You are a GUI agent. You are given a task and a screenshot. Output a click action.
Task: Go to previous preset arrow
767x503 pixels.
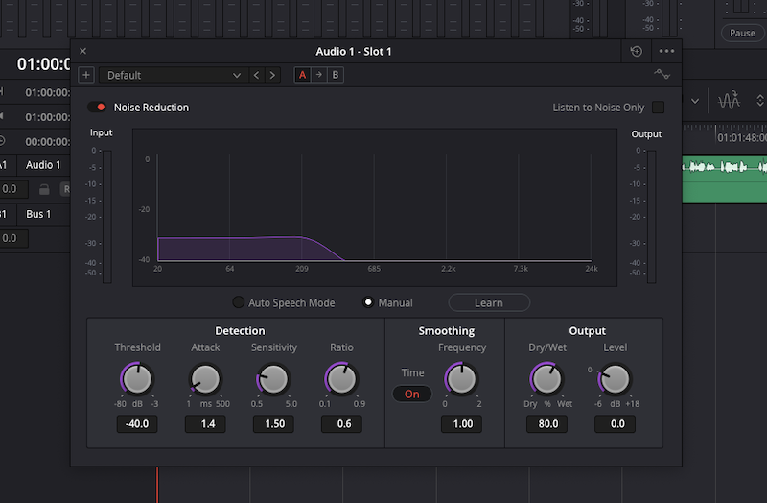[256, 75]
